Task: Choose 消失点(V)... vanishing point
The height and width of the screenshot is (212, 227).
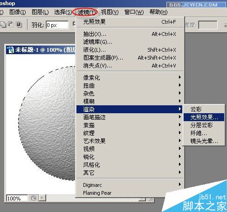Action: (130, 66)
